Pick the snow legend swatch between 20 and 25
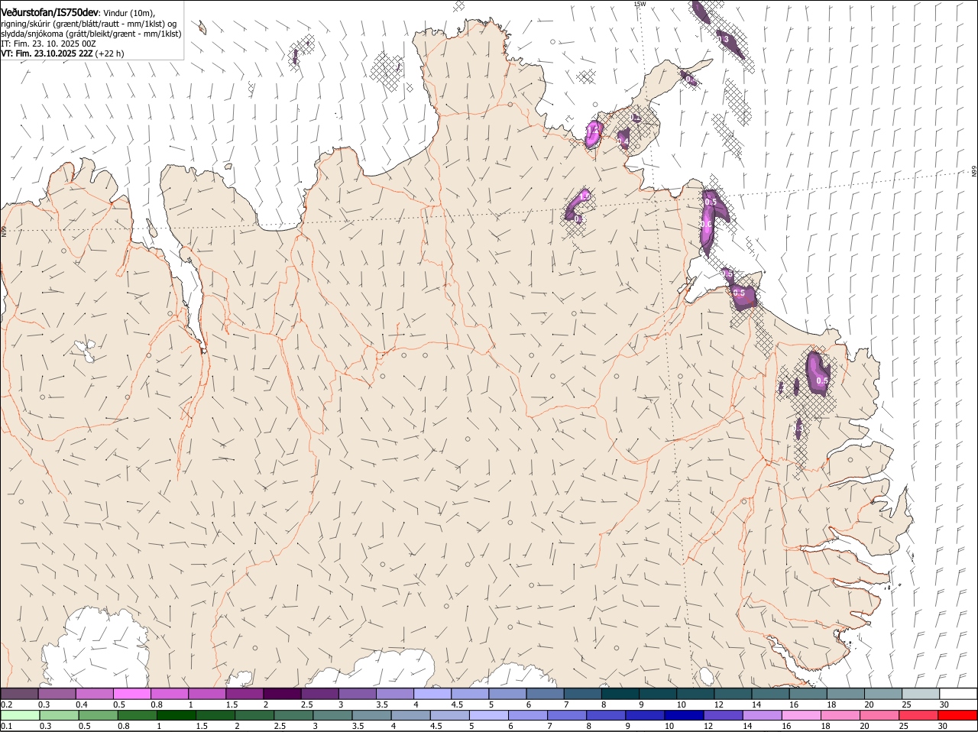978x732 pixels. (x=883, y=693)
